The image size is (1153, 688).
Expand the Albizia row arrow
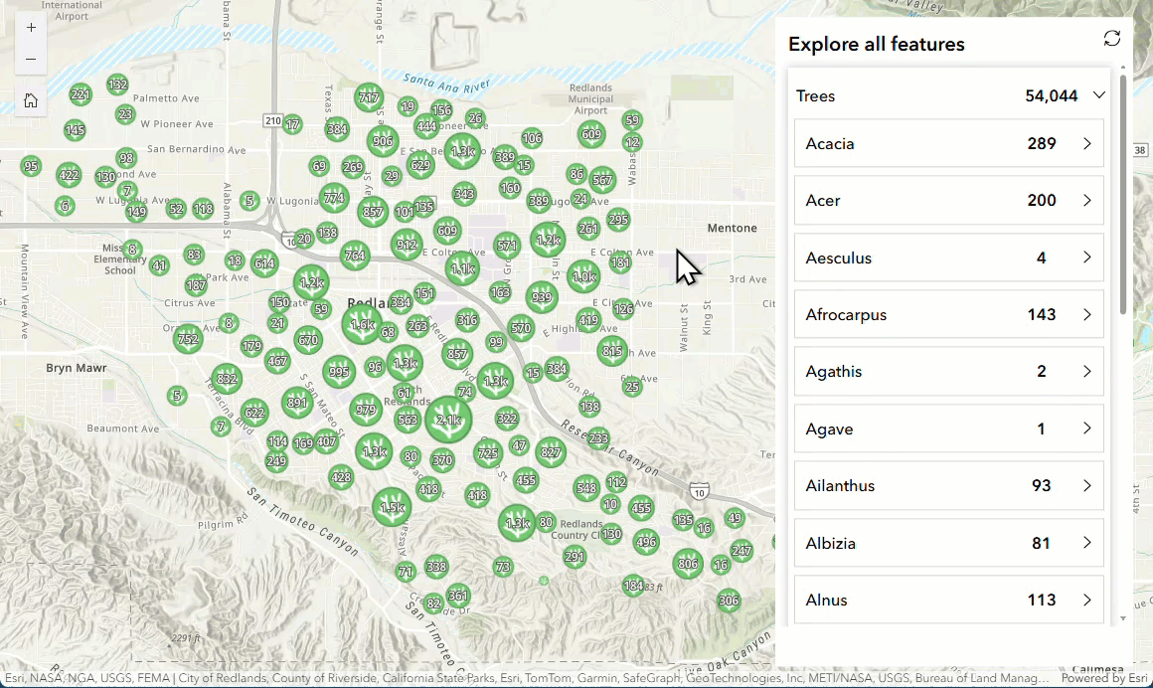[x=1086, y=543]
